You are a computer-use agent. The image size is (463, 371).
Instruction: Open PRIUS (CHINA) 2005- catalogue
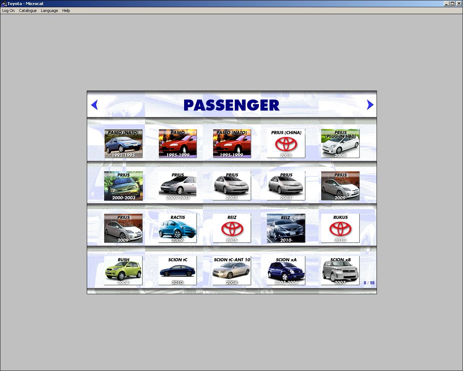coord(286,143)
